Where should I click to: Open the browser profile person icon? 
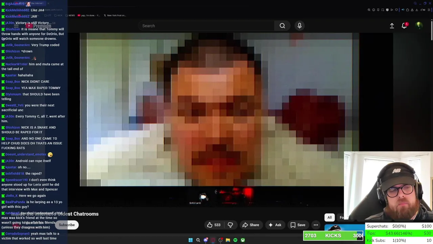[x=412, y=10]
